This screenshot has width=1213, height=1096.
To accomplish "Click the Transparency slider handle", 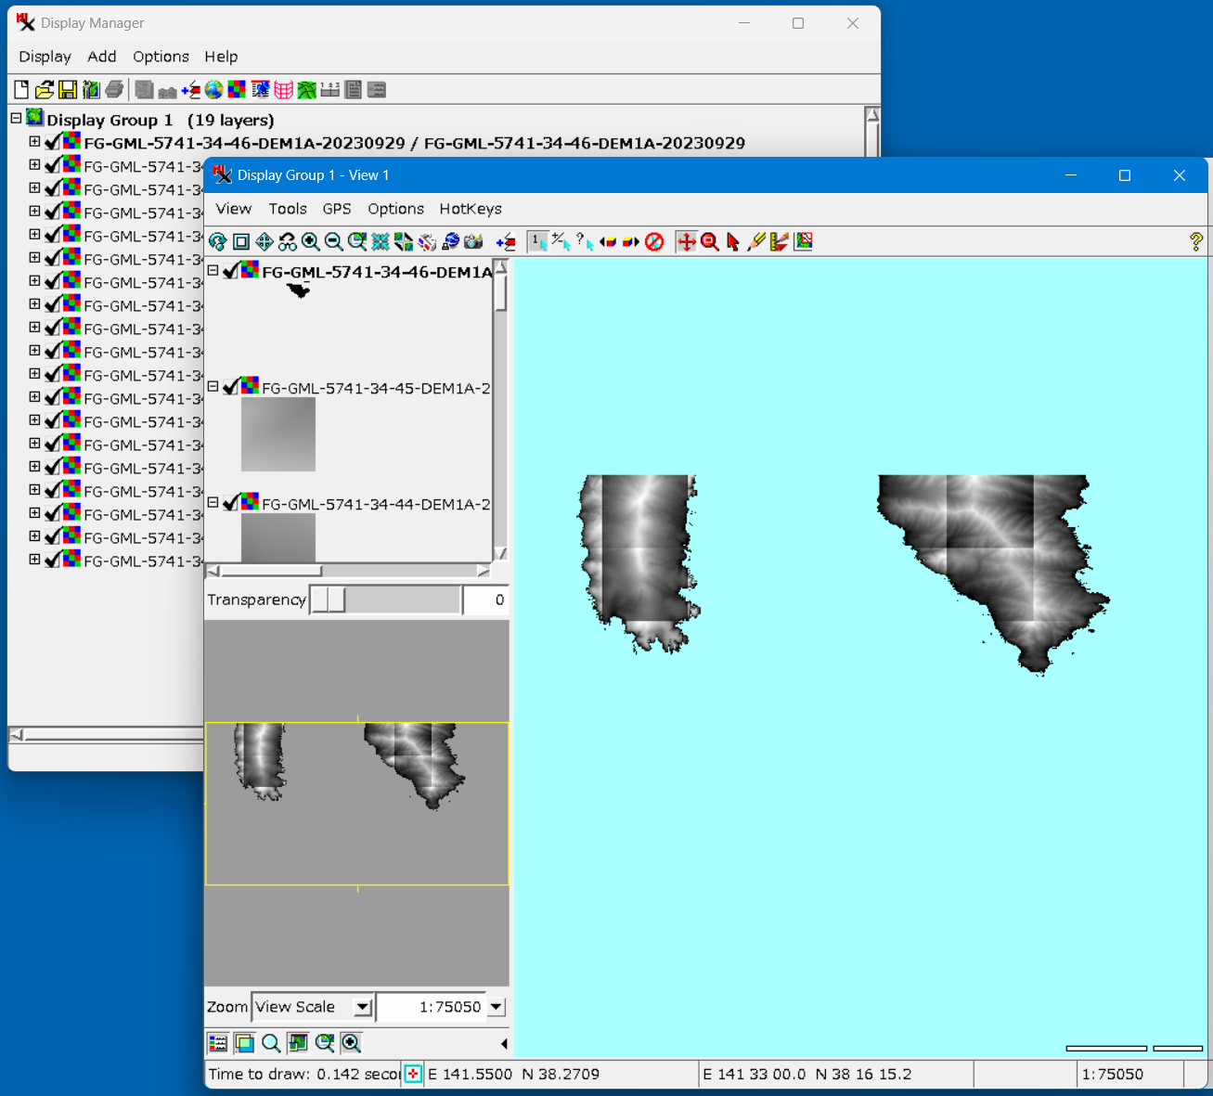I will point(328,600).
